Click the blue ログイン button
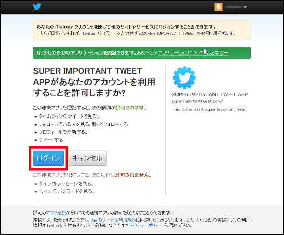The height and width of the screenshot is (235, 284). pyautogui.click(x=48, y=158)
